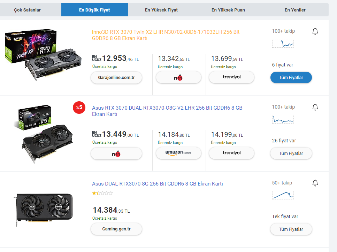This screenshot has height=252, width=337.
Task: Click blue Tüm Fiyatlar button for Inno3D
Action: click(291, 78)
